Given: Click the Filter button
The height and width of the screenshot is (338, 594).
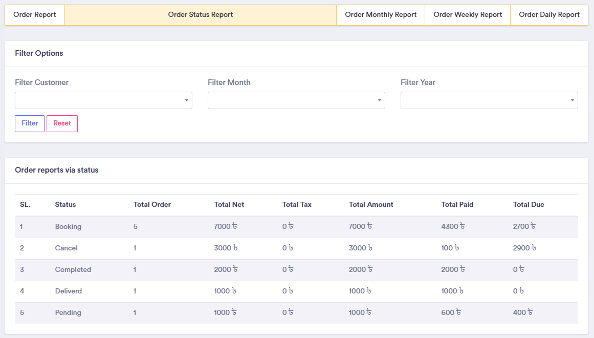Looking at the screenshot, I should [x=30, y=123].
